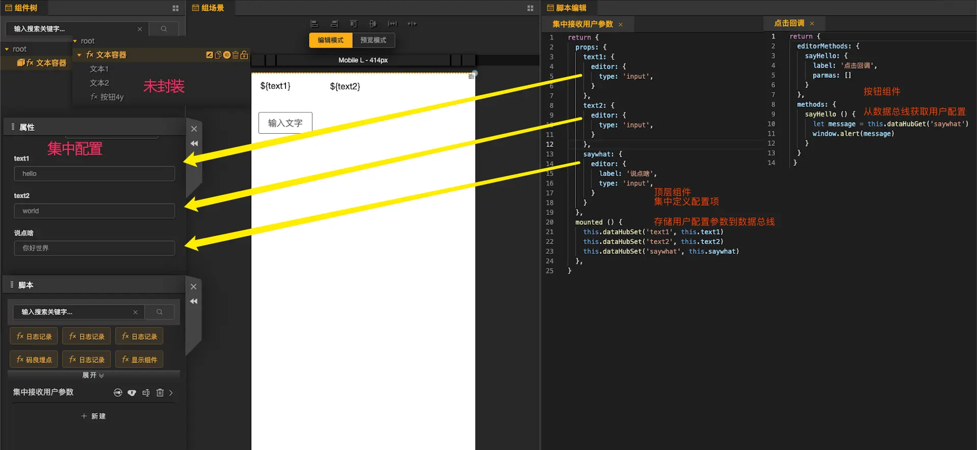977x450 pixels.
Task: Collapse 属性 panel with double-arrow icon
Action: pos(194,144)
